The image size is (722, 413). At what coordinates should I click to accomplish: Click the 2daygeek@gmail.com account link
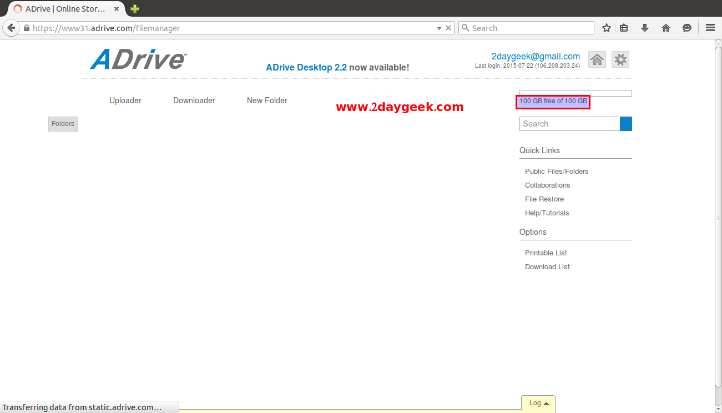coord(536,56)
